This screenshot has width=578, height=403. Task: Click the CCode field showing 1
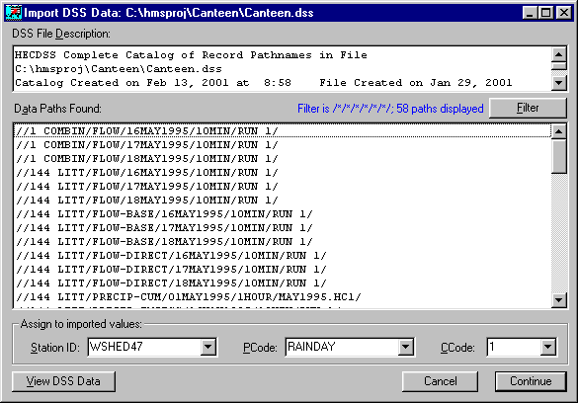tap(514, 347)
